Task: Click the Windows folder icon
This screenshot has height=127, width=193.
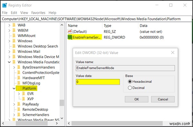Action: pos(14,41)
